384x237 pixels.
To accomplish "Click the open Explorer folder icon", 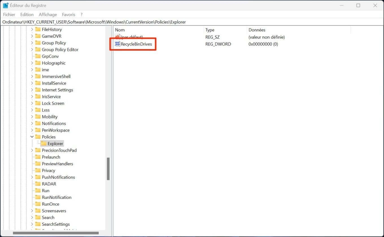I will click(44, 143).
